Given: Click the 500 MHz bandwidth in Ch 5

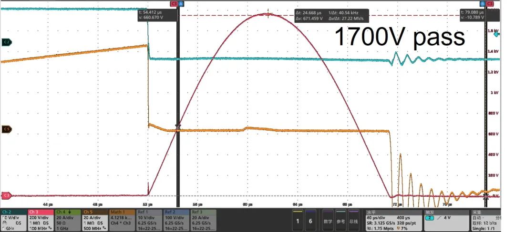Looking at the screenshot, I should click(93, 228).
